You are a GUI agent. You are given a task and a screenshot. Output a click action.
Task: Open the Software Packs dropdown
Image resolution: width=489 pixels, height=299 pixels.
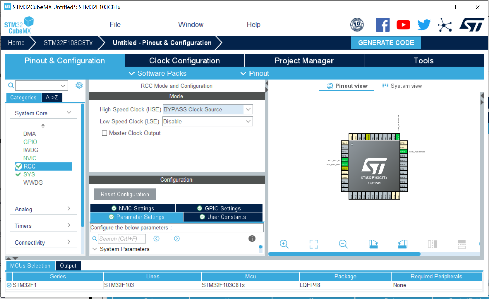point(158,73)
